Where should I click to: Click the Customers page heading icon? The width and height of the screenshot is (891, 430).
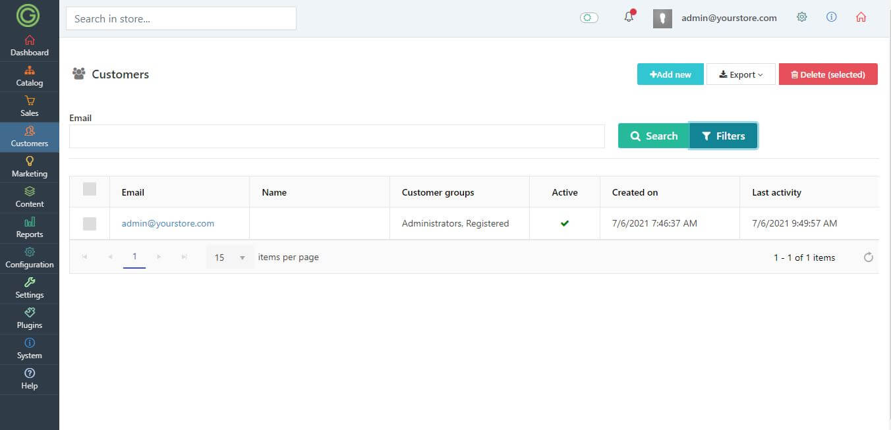[79, 74]
